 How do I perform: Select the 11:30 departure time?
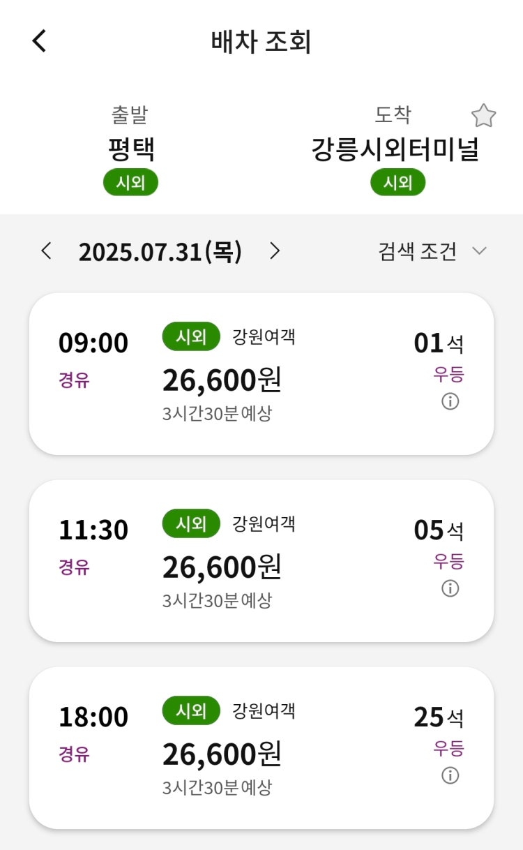point(93,530)
